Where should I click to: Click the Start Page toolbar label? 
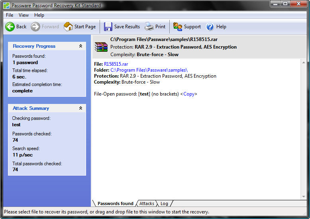tap(85, 27)
